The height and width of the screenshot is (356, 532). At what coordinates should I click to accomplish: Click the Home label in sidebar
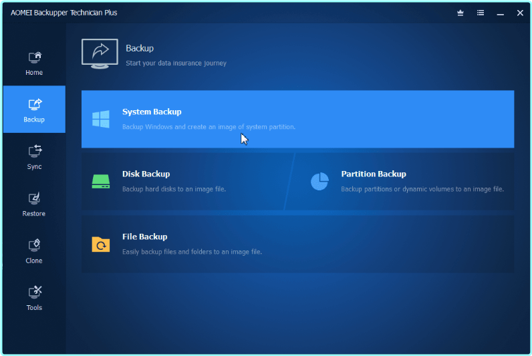point(34,73)
